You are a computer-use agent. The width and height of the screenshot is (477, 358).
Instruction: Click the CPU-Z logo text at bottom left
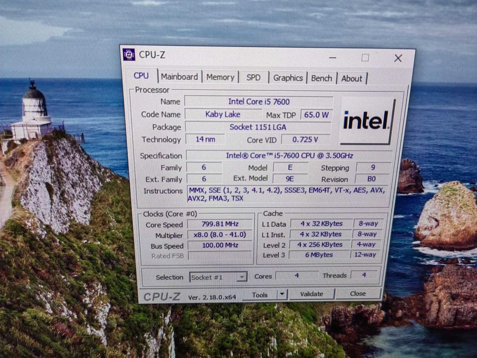162,297
